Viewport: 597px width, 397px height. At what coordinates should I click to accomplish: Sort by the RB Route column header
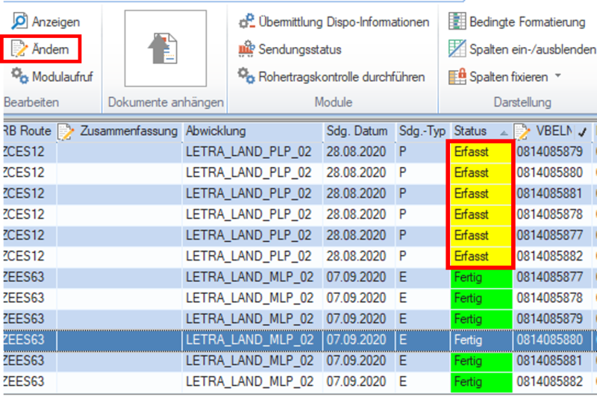tap(28, 131)
